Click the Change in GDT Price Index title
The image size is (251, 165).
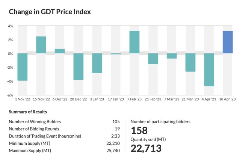coord(50,12)
